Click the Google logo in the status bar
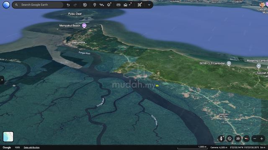The width and height of the screenshot is (268, 150). [x=7, y=147]
